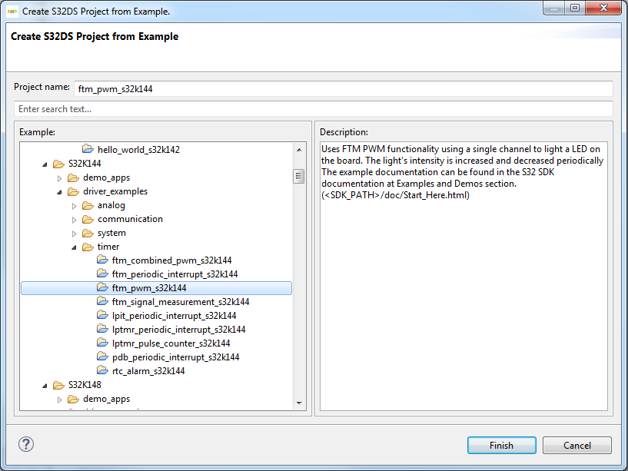628x471 pixels.
Task: Click folder icon of ftm_combined_pwm_s32k144
Action: click(102, 260)
